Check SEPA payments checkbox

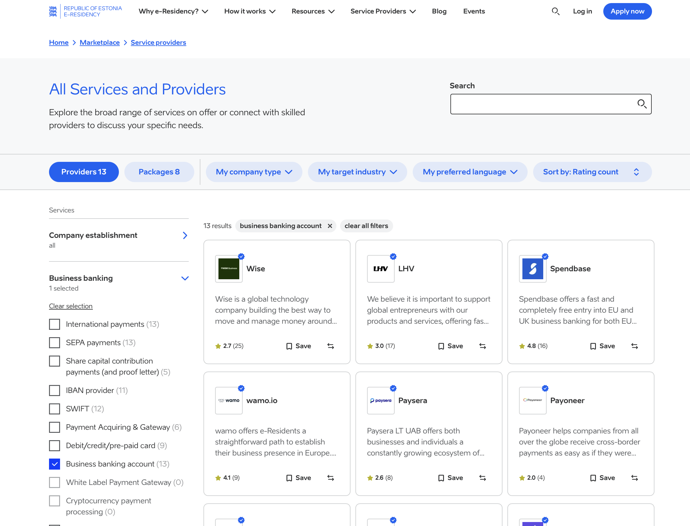55,342
